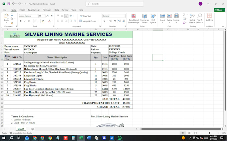Open the Orientation dropdown arrow
This screenshot has width=227, height=141.
pyautogui.click(x=73, y=16)
